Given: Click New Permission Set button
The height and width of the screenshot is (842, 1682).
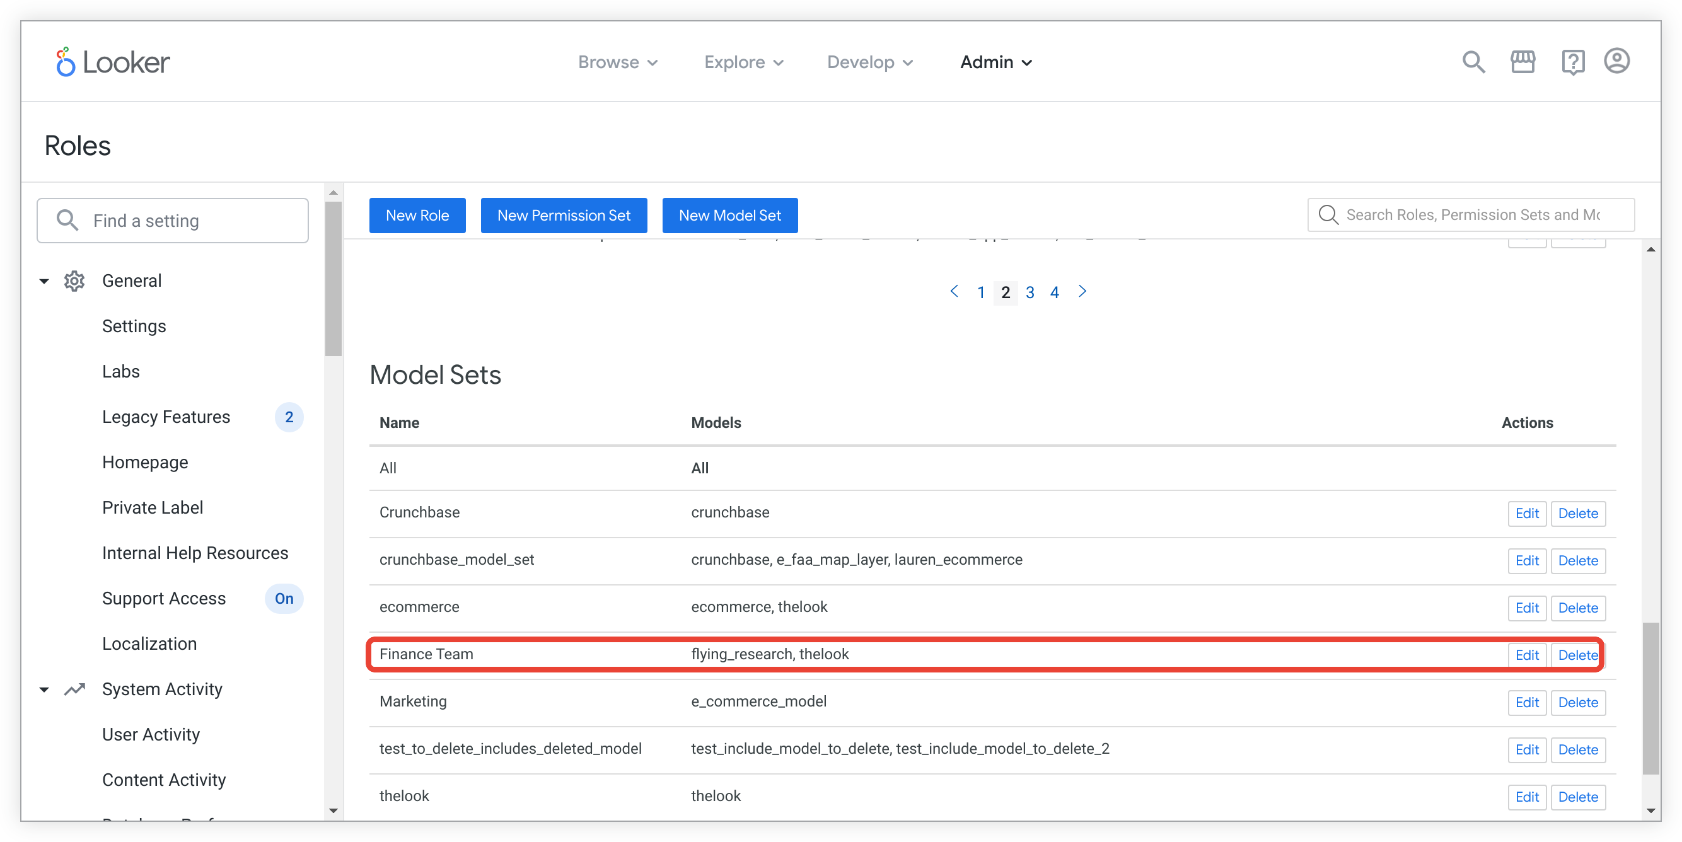Looking at the screenshot, I should click(x=563, y=215).
